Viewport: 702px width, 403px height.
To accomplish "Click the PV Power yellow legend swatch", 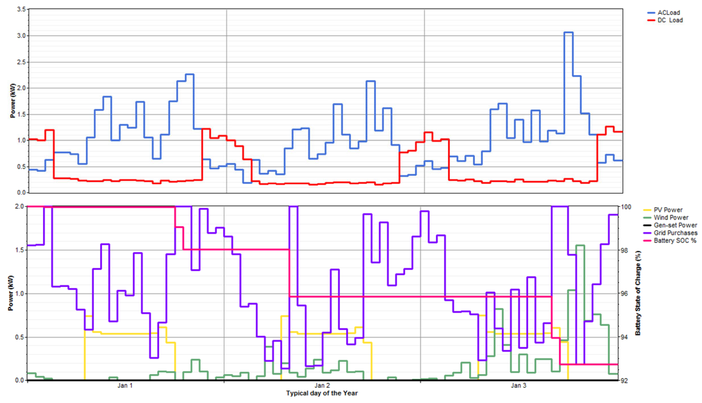I will [x=647, y=210].
